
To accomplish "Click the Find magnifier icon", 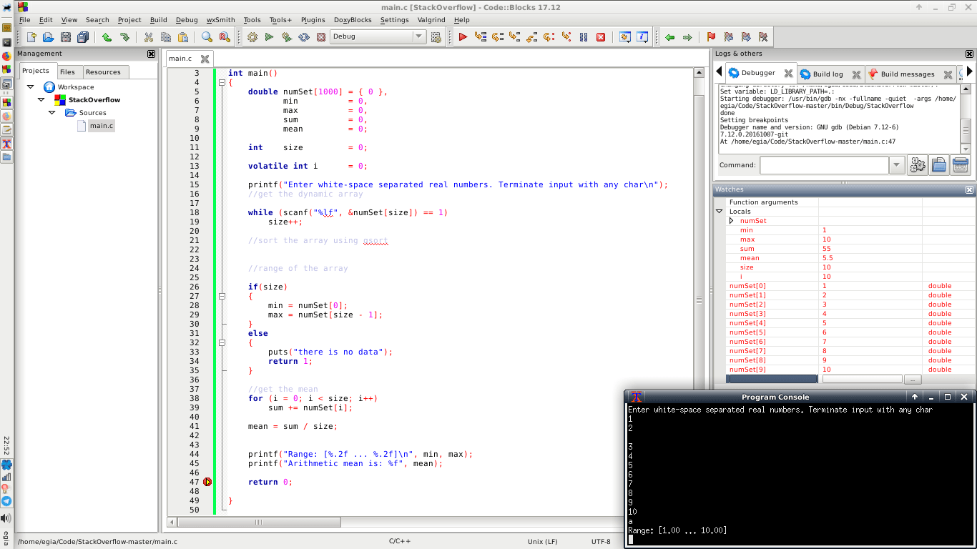I will 207,37.
